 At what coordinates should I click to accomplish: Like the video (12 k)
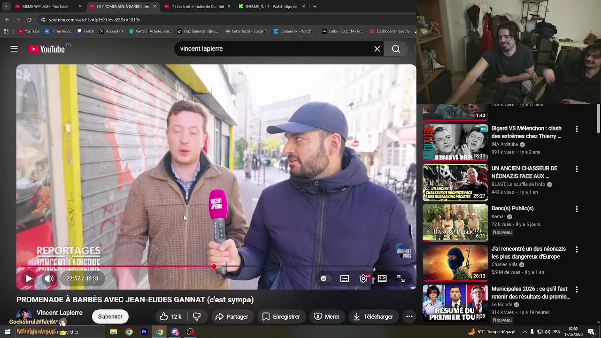click(170, 316)
